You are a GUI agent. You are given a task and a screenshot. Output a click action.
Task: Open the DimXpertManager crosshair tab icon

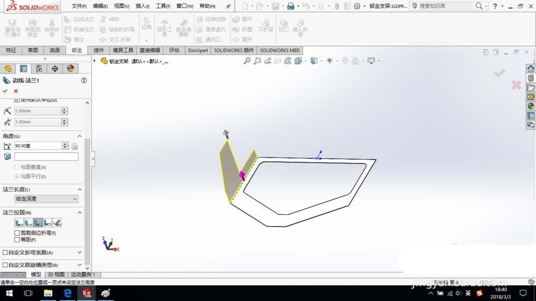tap(55, 69)
